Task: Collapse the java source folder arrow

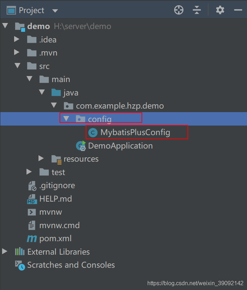Action: point(42,92)
